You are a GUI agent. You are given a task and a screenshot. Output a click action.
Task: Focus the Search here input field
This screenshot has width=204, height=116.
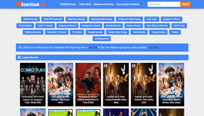click(164, 4)
